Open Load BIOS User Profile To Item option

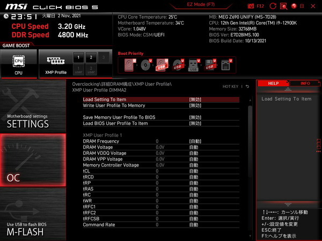[161, 123]
